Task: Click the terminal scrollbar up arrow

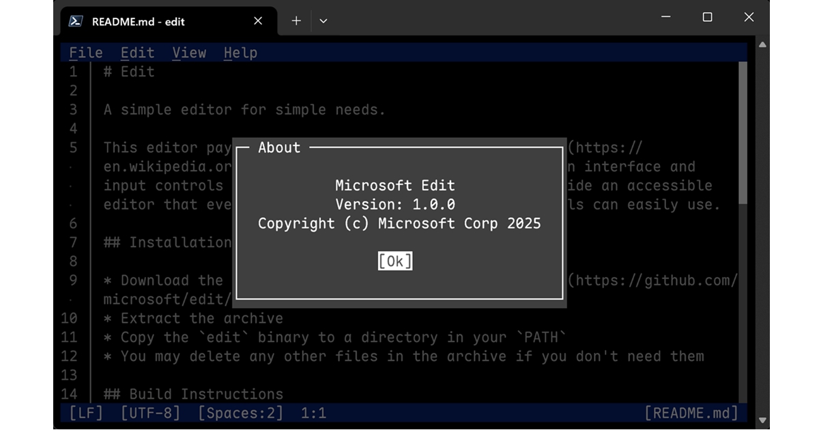Action: pyautogui.click(x=763, y=44)
